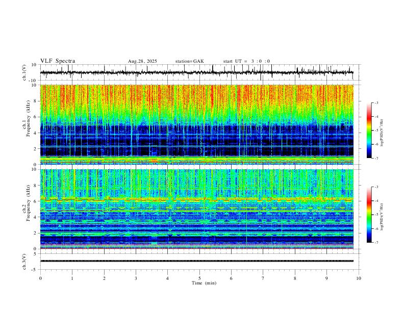Click the orange 6 kHz band in ch.2 spectrogram
The width and height of the screenshot is (404, 312).
click(x=196, y=199)
